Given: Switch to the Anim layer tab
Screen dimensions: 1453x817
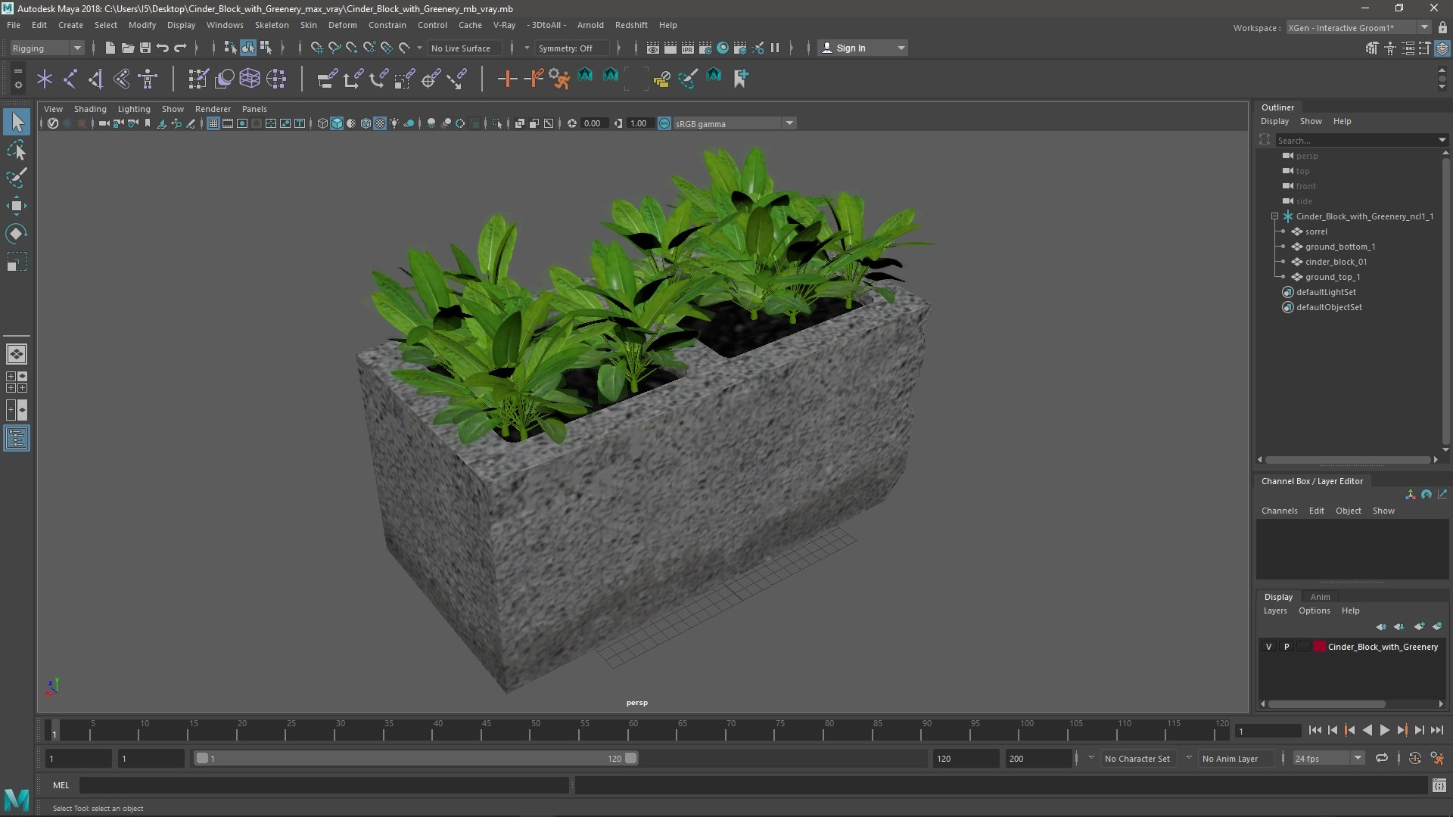Looking at the screenshot, I should pyautogui.click(x=1320, y=597).
